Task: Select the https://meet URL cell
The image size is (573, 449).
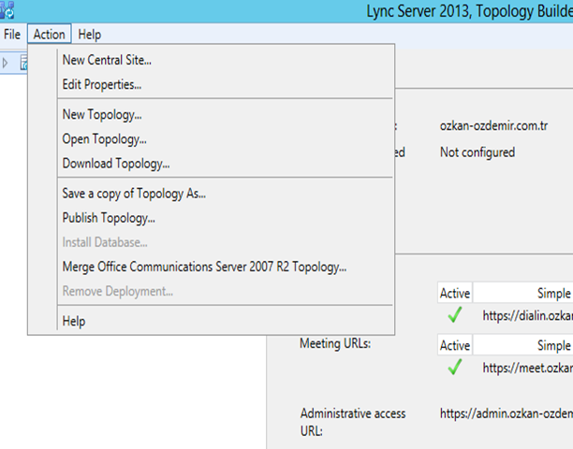Action: click(528, 368)
